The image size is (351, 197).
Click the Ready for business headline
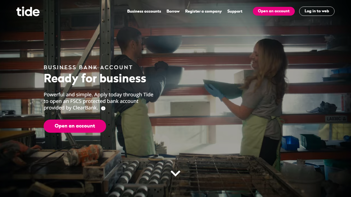pyautogui.click(x=95, y=79)
